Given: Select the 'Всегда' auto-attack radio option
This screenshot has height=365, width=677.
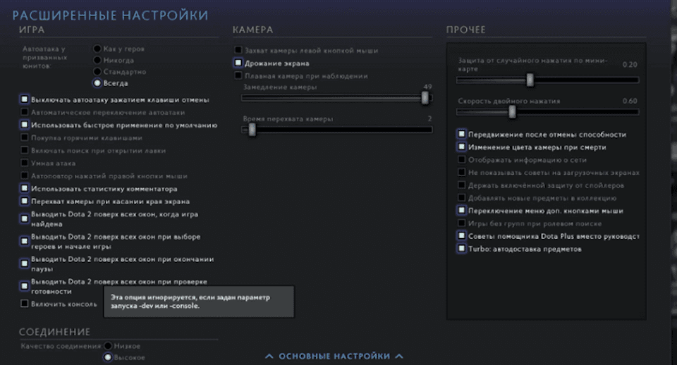Looking at the screenshot, I should pos(97,83).
